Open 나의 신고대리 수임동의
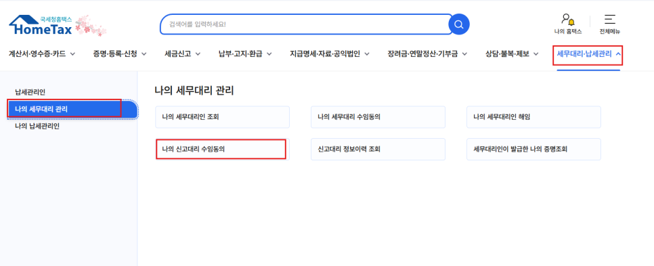Viewport: 654px width, 266px height. [x=222, y=150]
